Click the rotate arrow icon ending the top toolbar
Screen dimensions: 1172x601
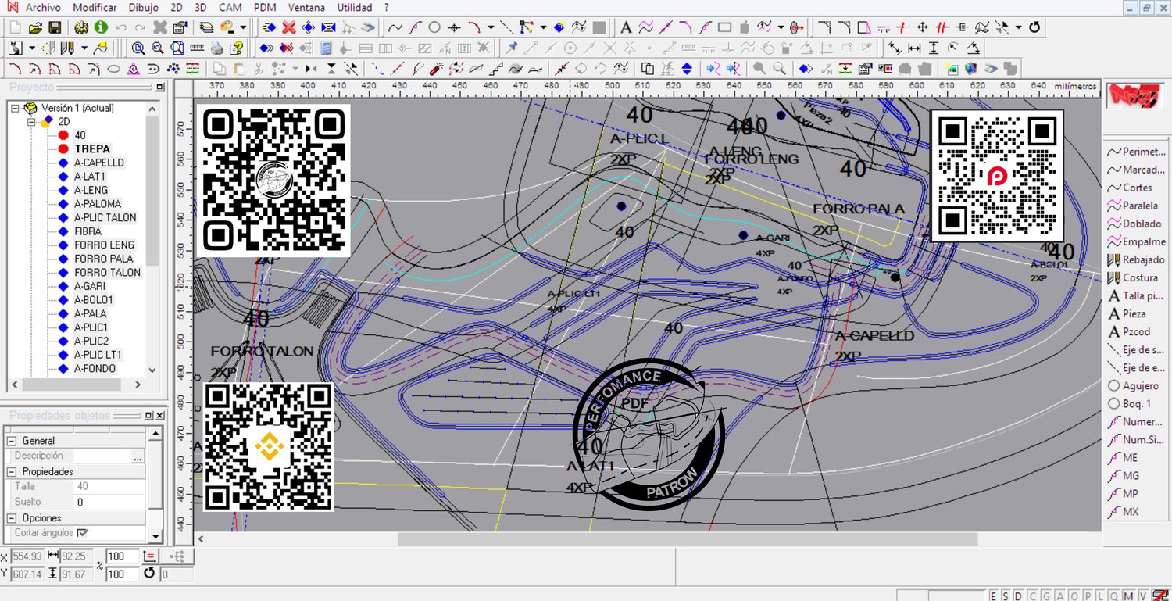(1034, 27)
